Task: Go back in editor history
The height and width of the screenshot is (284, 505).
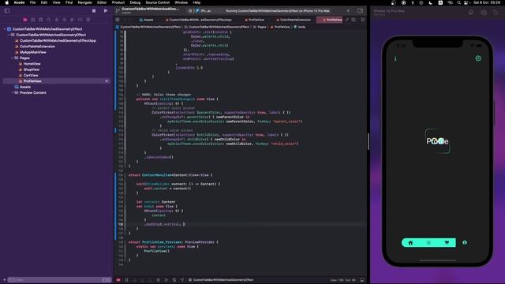Action: click(x=125, y=20)
